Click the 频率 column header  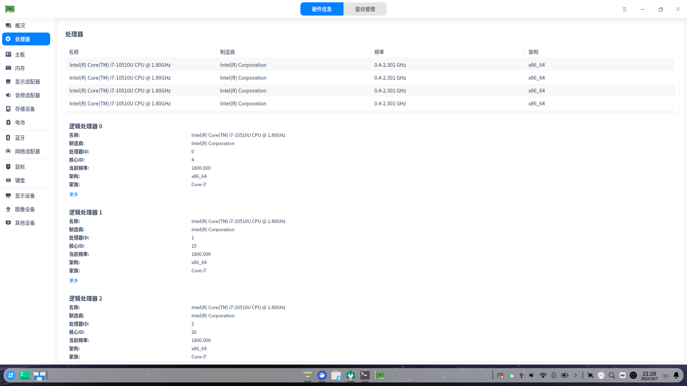tap(448, 52)
